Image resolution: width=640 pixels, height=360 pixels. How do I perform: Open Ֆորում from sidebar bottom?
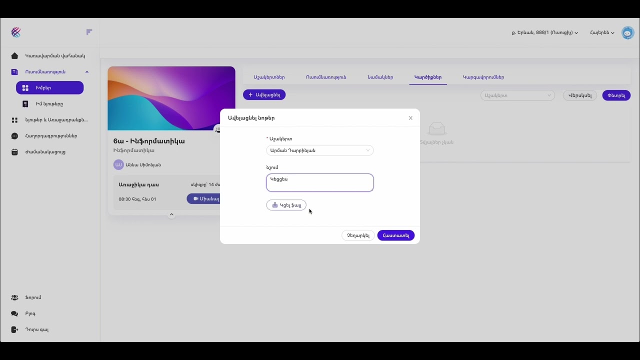point(33,297)
